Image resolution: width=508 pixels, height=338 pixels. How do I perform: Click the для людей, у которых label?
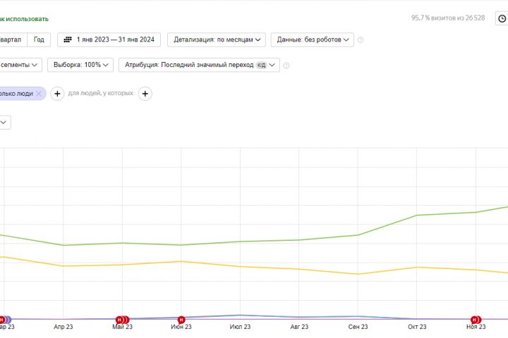100,93
